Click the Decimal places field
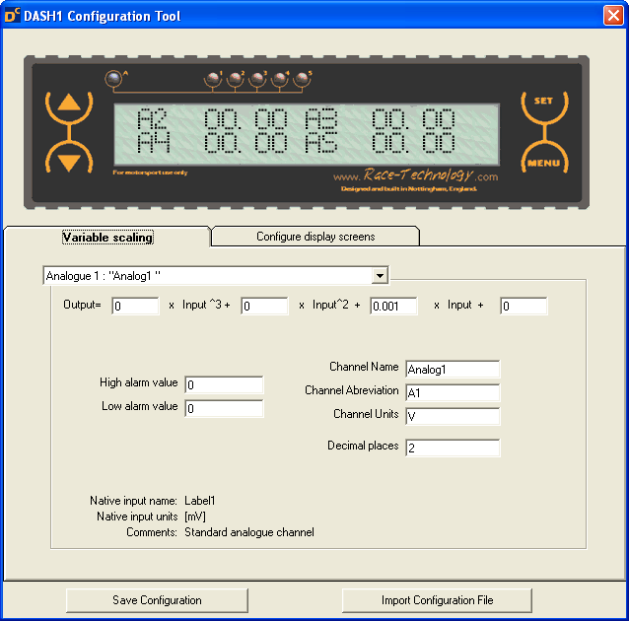Screen dimensions: 629x621 (x=453, y=448)
